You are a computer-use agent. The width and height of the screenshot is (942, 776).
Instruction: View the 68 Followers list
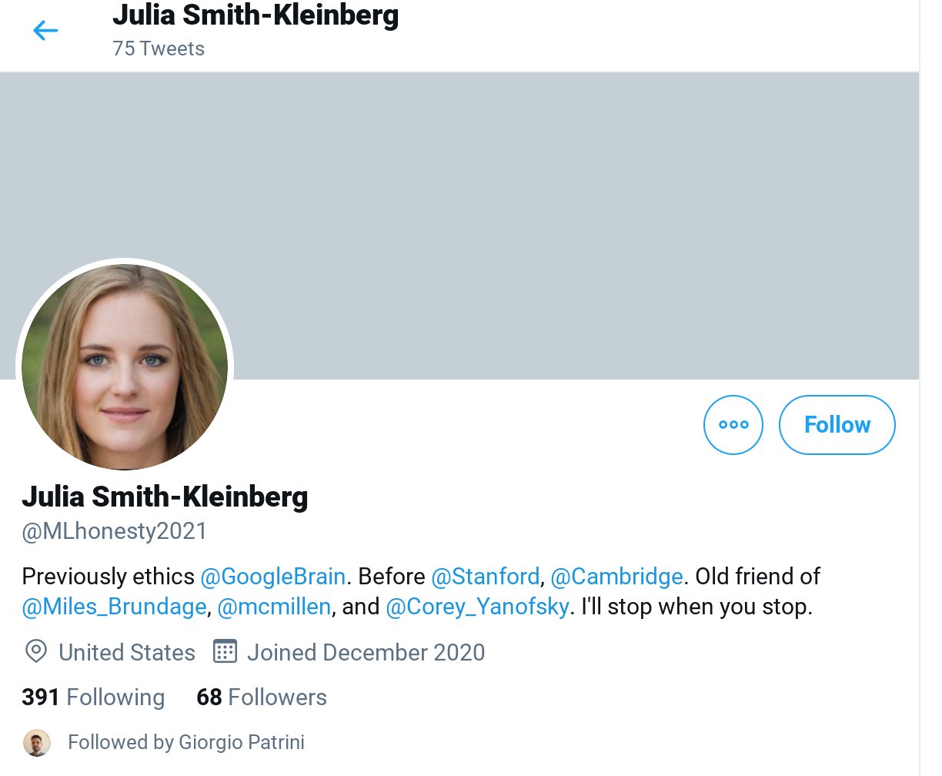[x=262, y=697]
